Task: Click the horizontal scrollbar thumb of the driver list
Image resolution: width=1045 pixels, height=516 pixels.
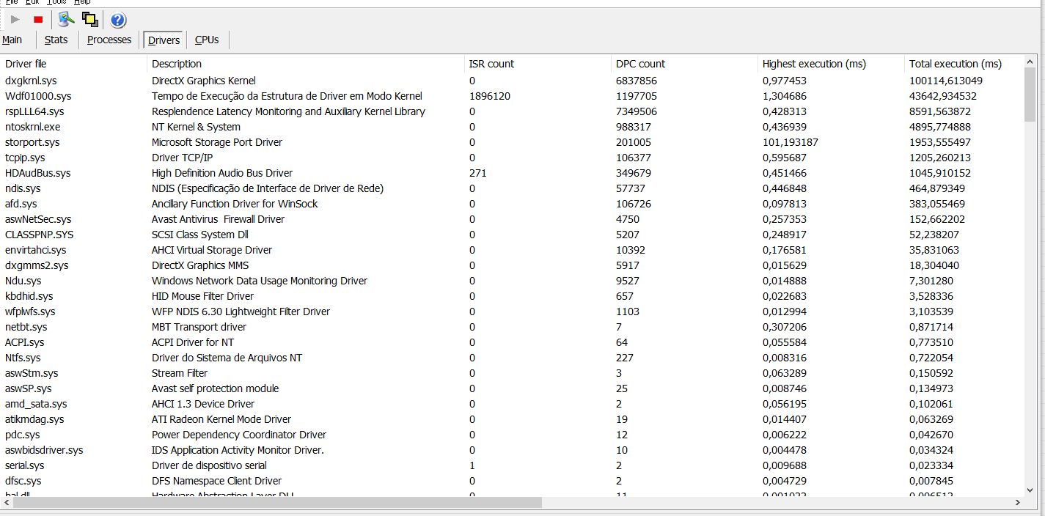Action: point(278,503)
